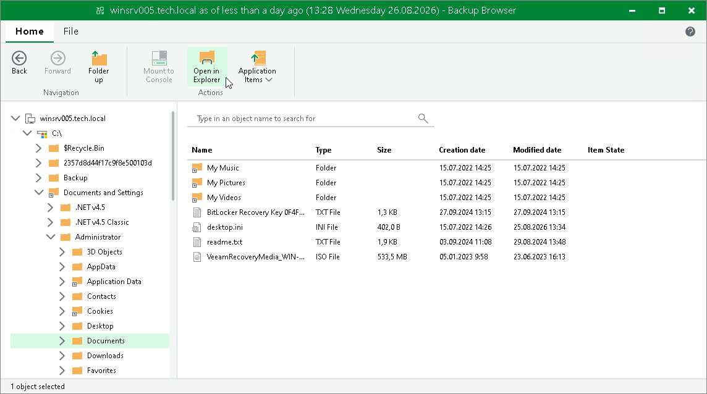Expand the .NET v4.5 Classic folder
707x394 pixels.
(x=50, y=222)
